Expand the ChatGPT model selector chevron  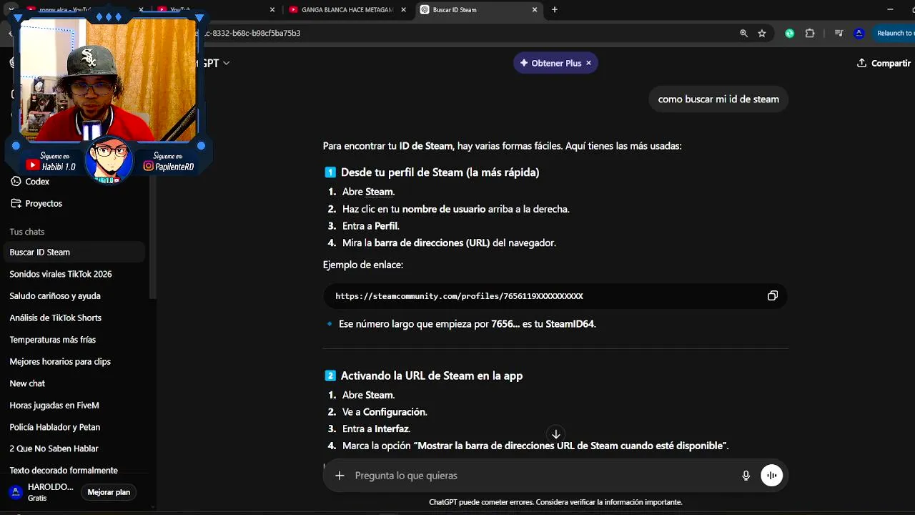tap(226, 63)
